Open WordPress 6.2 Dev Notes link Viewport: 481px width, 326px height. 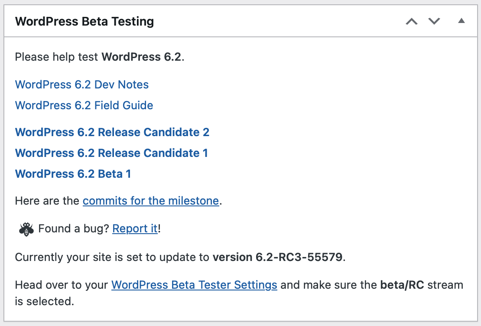coord(82,85)
